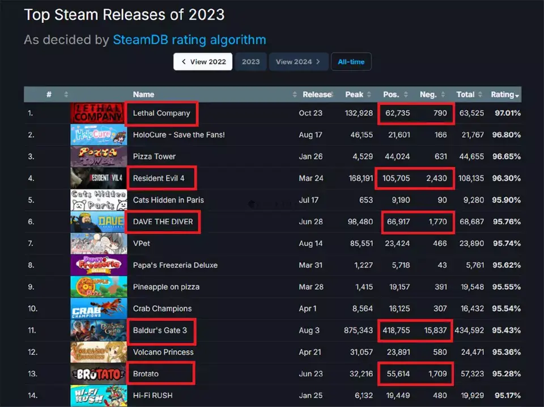The width and height of the screenshot is (544, 407).
Task: Open the Pizza Tower name link
Action: click(154, 156)
